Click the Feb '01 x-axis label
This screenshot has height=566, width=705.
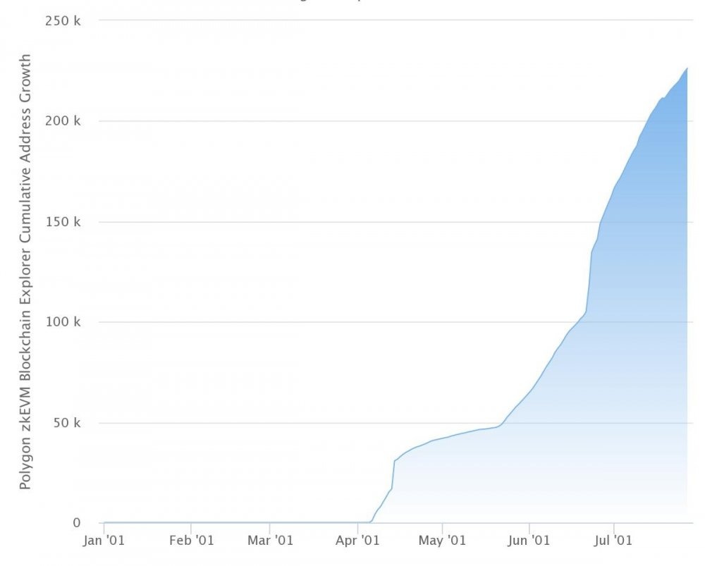click(x=192, y=541)
